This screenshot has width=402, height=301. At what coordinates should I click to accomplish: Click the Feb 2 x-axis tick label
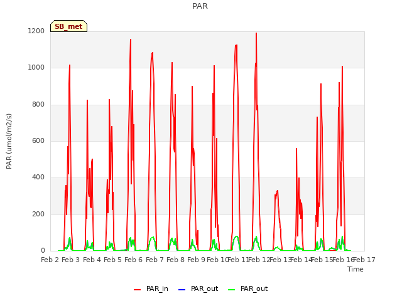50,260
